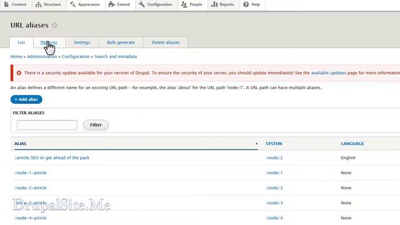Click the Filter button
The width and height of the screenshot is (400, 225).
(96, 125)
